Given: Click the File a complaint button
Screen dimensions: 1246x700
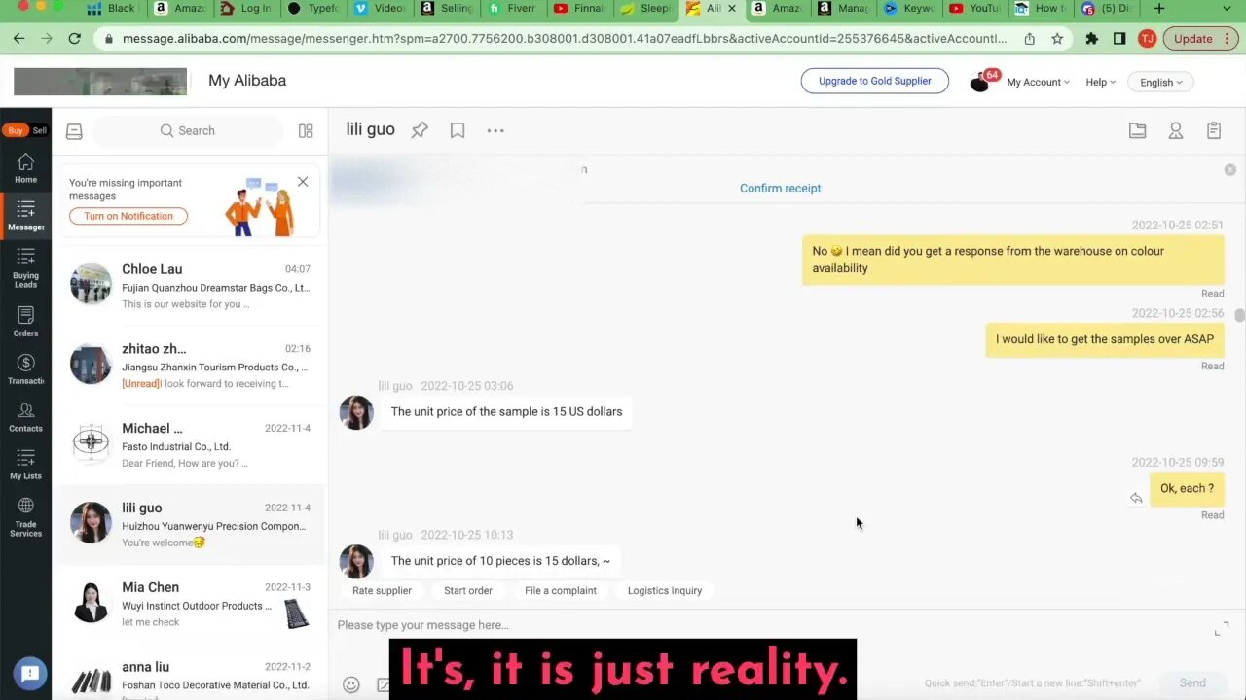Looking at the screenshot, I should coord(561,590).
